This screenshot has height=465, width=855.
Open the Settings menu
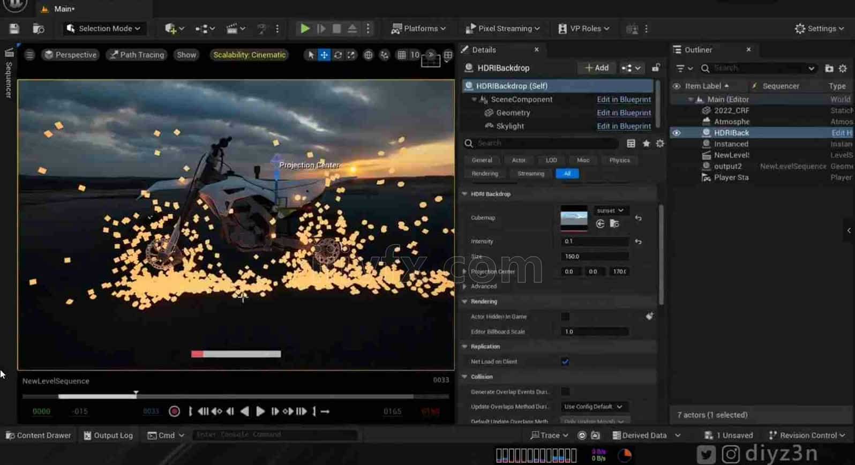click(x=819, y=28)
